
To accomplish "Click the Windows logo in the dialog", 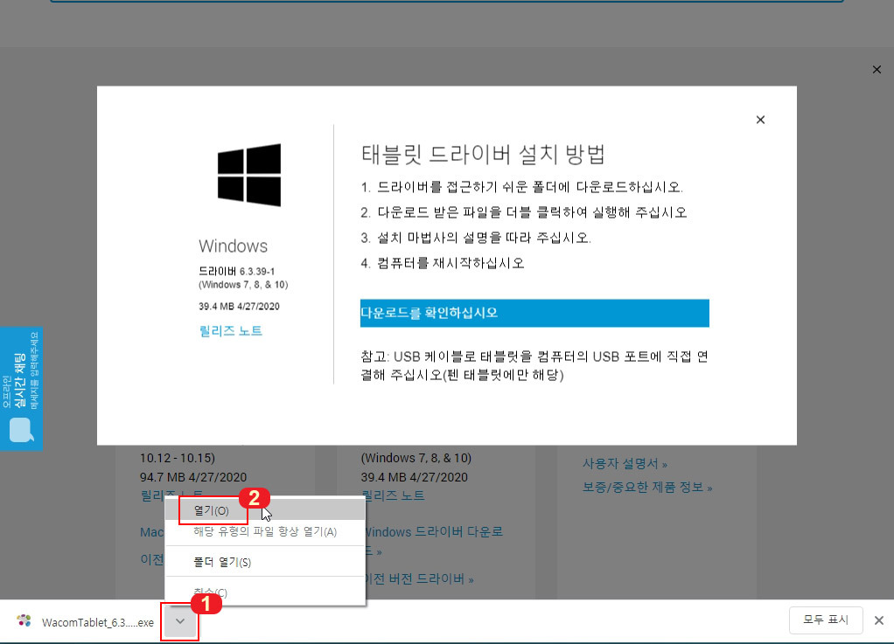I will coord(249,175).
